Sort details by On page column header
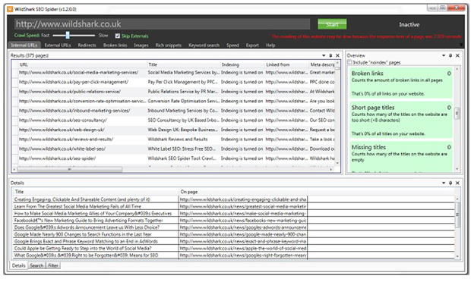This screenshot has height=282, width=471. click(242, 192)
